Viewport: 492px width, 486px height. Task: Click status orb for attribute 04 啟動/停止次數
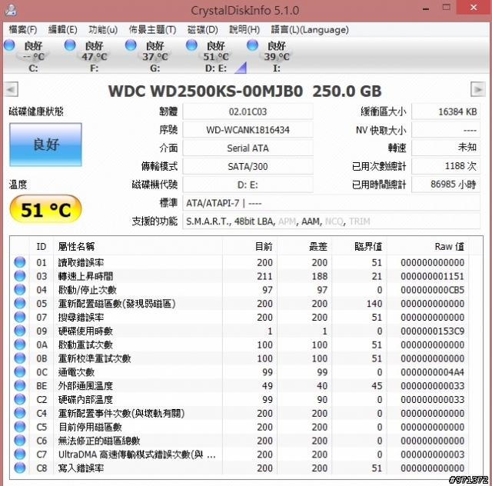tap(20, 289)
